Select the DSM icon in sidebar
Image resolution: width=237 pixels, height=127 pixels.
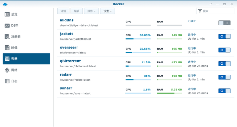click(x=7, y=26)
